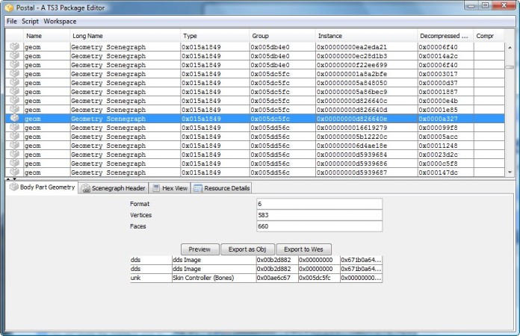Click the Vertices field showing 583
Image resolution: width=520 pixels, height=336 pixels.
coord(319,215)
